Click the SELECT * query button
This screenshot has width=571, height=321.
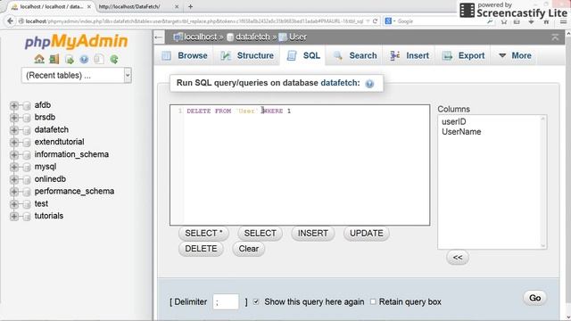[x=203, y=234]
